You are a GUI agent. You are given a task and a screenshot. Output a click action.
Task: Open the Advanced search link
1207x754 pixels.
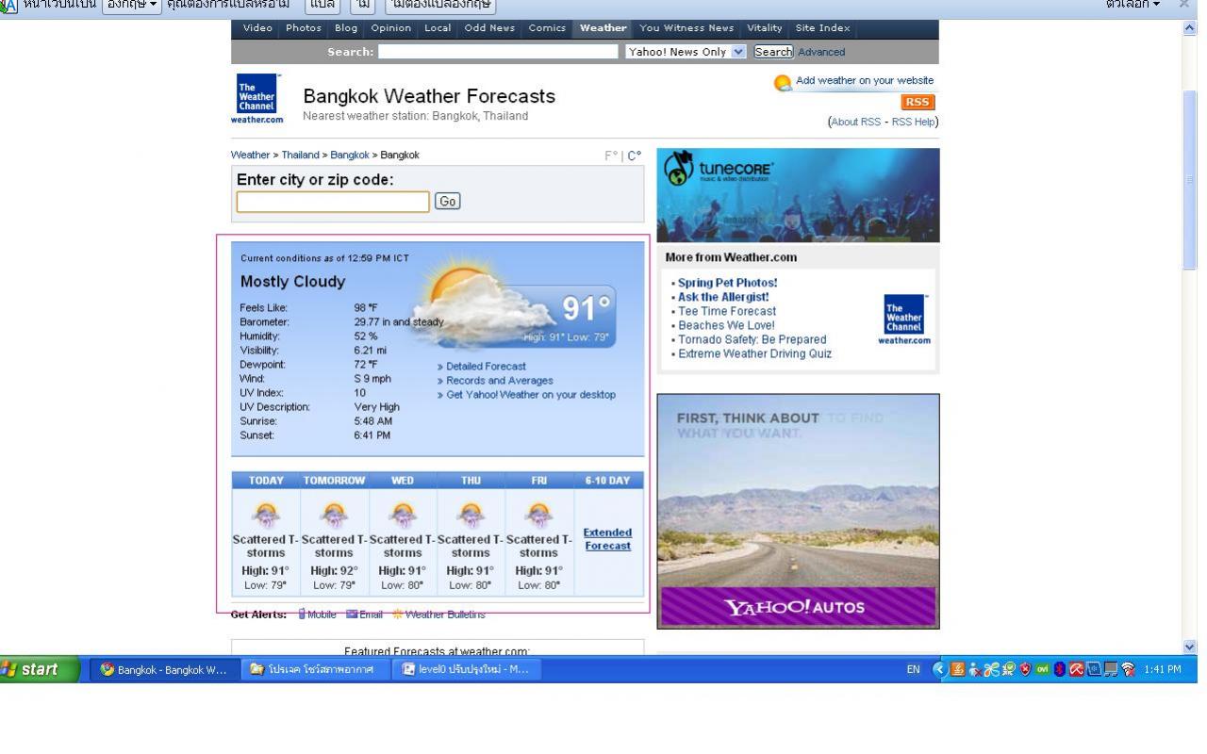(821, 52)
